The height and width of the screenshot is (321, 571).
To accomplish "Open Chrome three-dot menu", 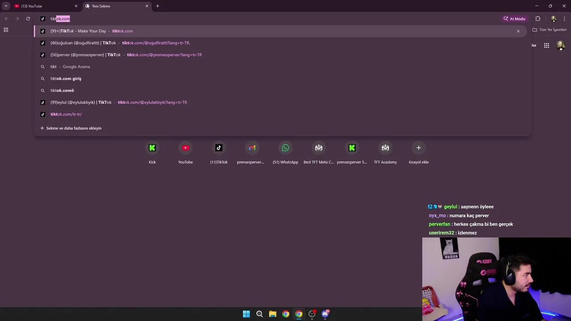I will click(564, 19).
